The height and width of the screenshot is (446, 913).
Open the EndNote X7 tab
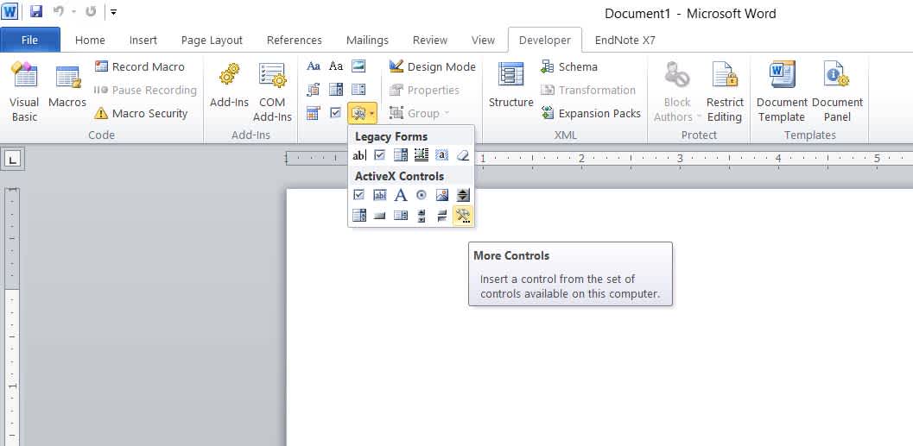tap(625, 41)
